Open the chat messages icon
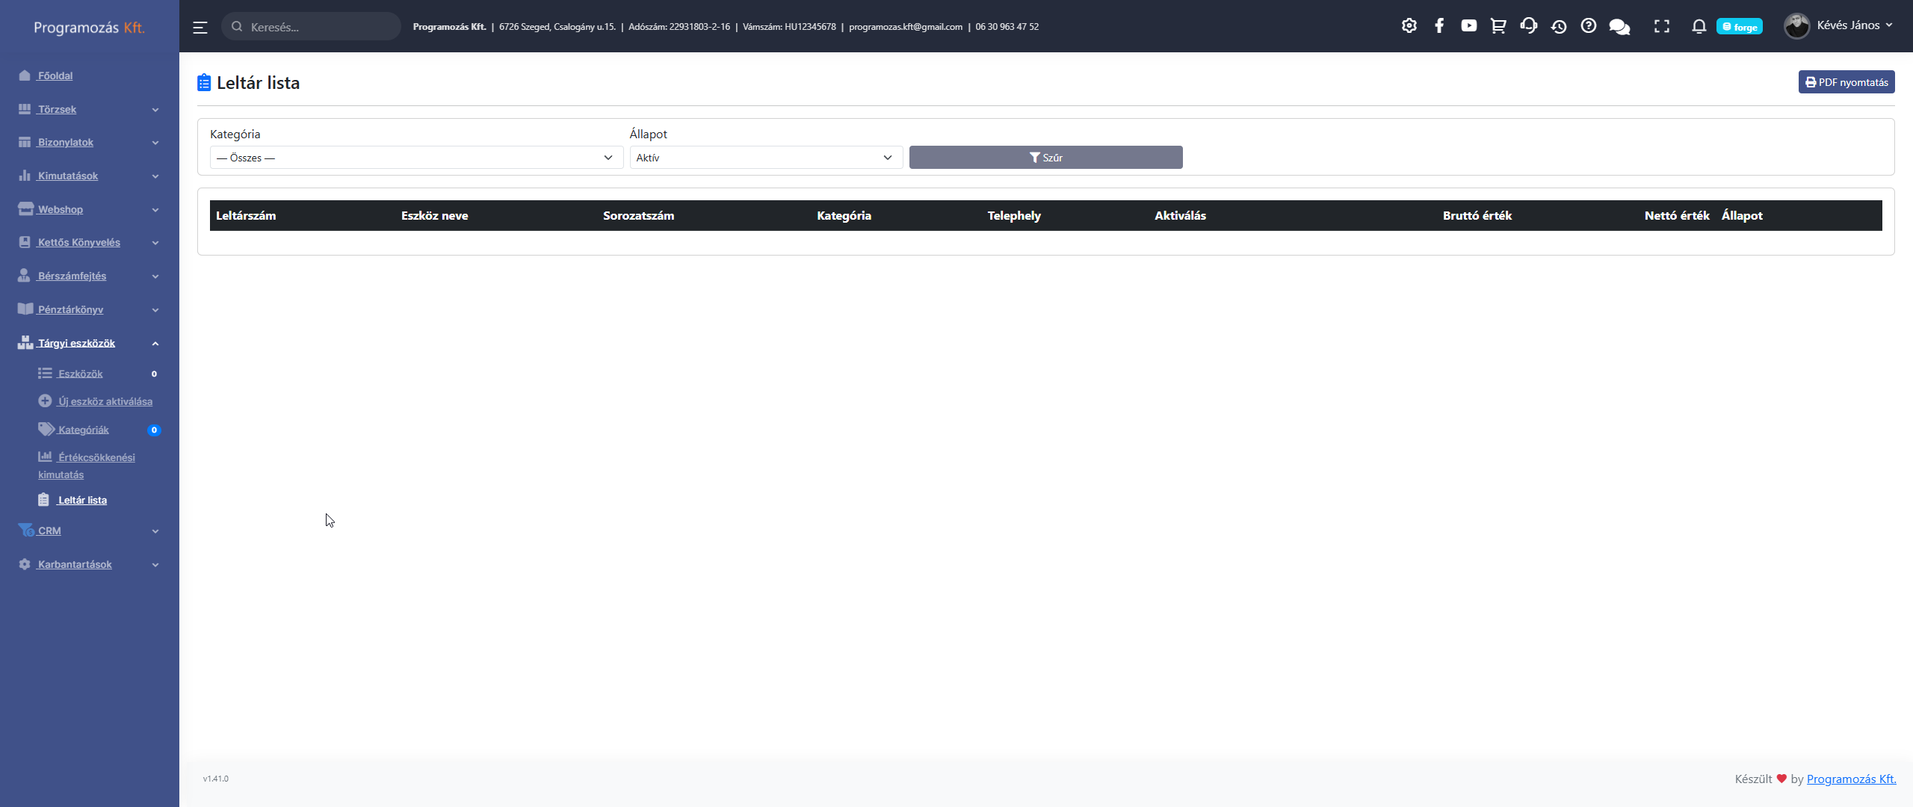1913x807 pixels. (x=1619, y=27)
